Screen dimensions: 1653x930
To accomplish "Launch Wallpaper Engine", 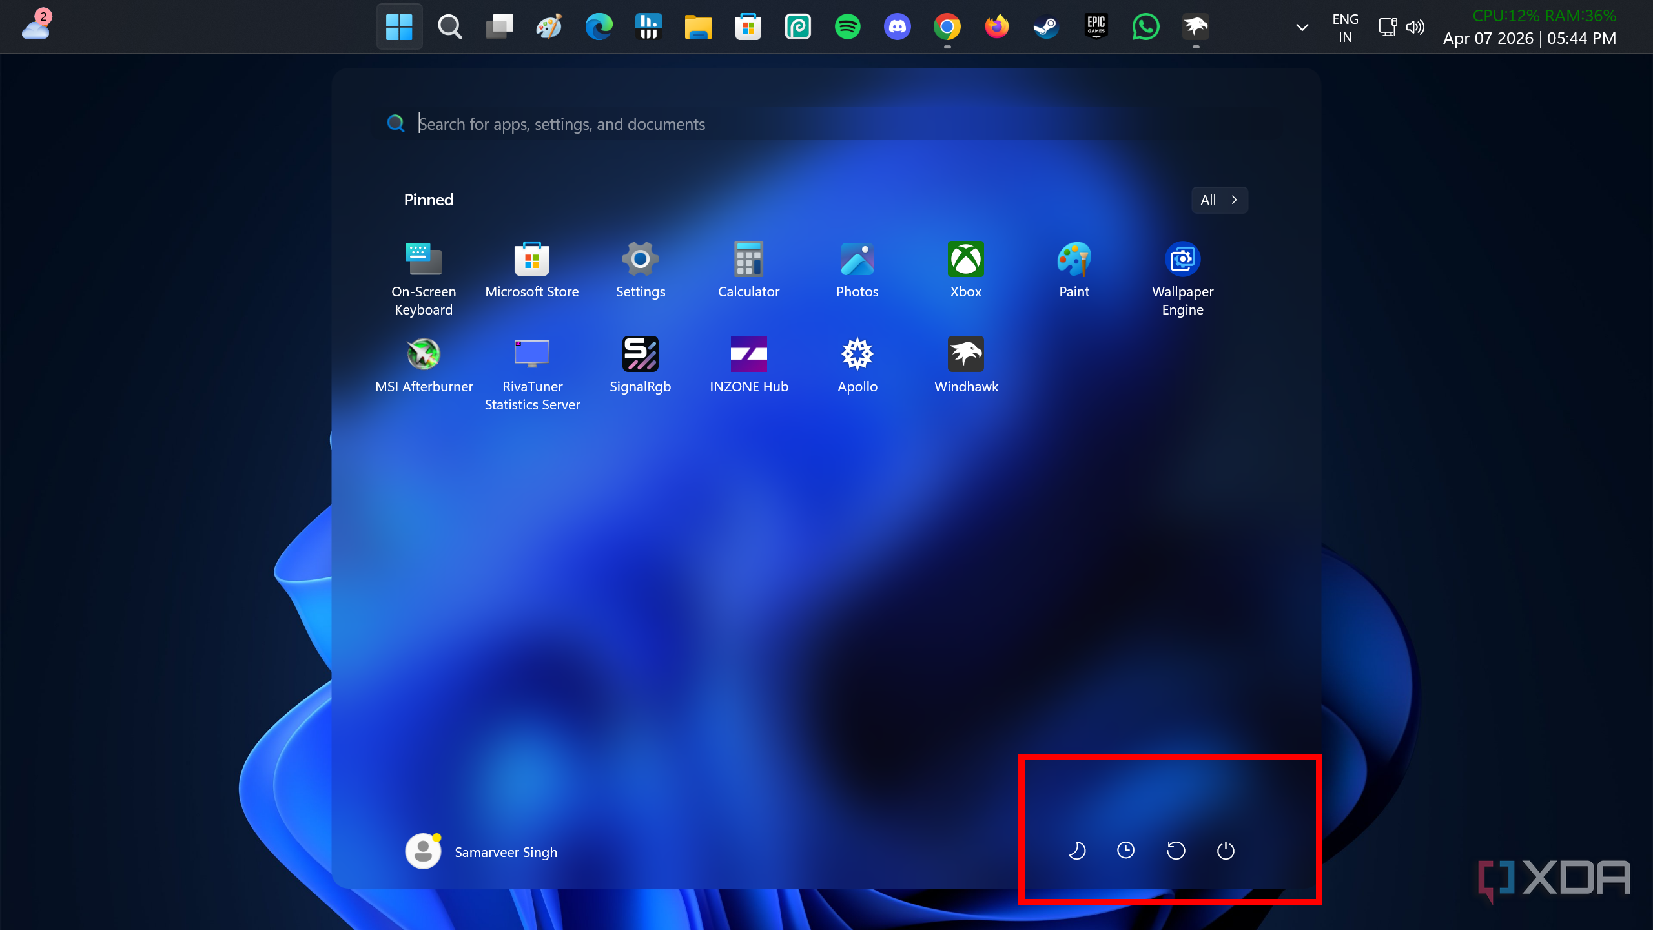I will click(1183, 278).
